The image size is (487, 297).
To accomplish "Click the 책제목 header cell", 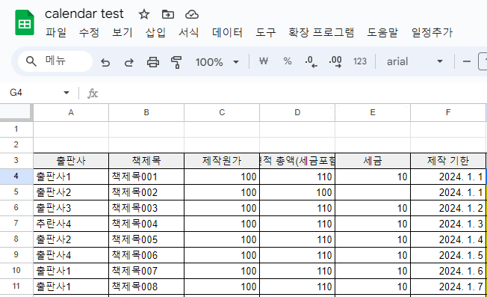I will tap(146, 161).
